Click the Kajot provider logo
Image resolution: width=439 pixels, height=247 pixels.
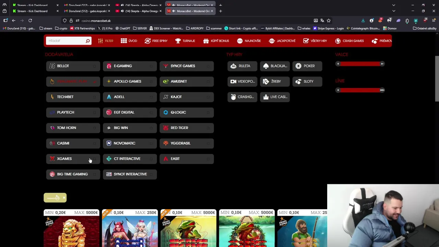click(x=166, y=97)
